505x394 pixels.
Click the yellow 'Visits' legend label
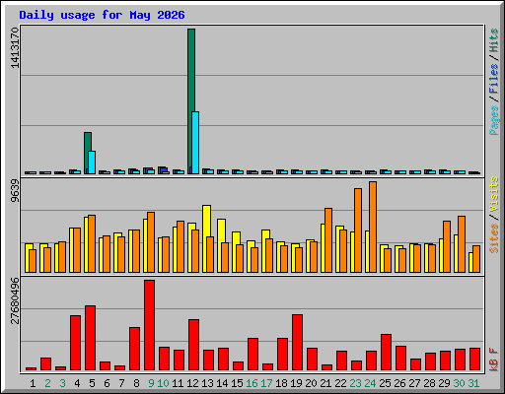494,194
